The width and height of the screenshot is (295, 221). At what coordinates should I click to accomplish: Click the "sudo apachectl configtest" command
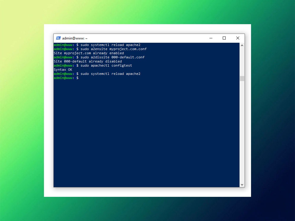(106, 65)
